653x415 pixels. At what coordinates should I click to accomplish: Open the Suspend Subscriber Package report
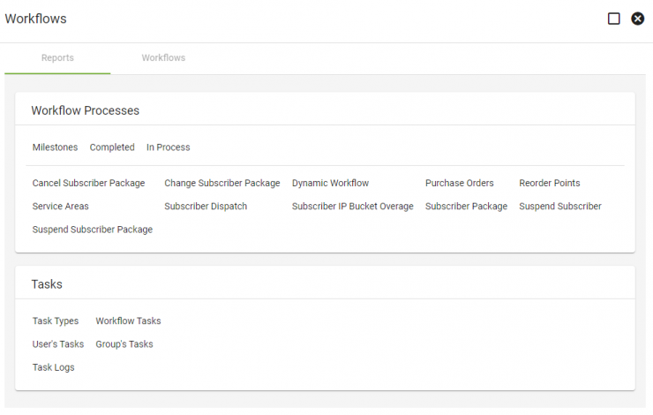[93, 230]
